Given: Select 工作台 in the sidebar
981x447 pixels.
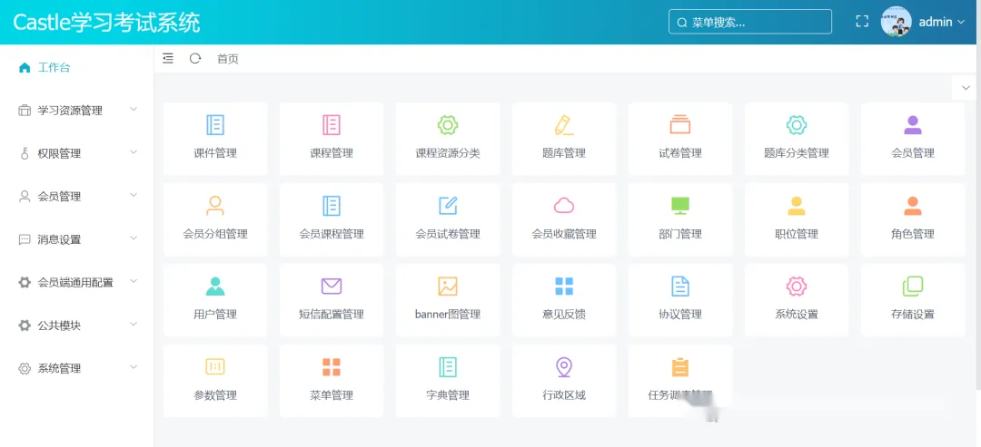Looking at the screenshot, I should [x=77, y=67].
